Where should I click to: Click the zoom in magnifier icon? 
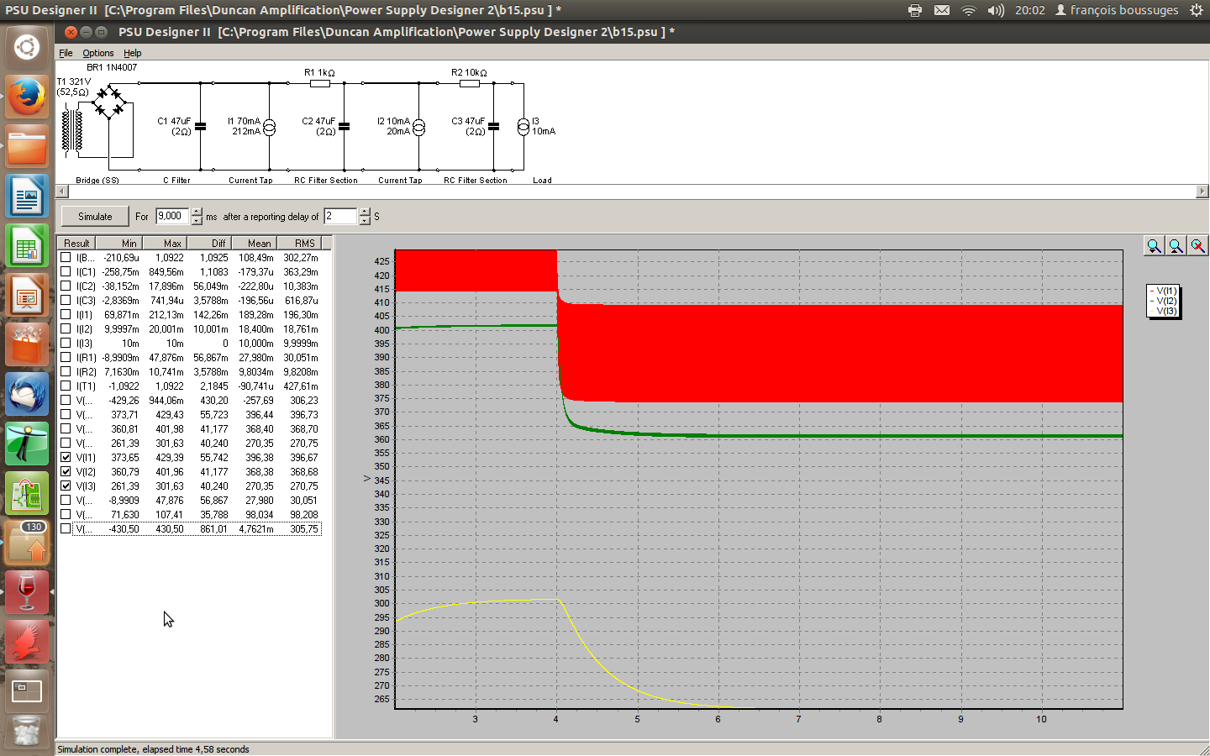(1154, 245)
